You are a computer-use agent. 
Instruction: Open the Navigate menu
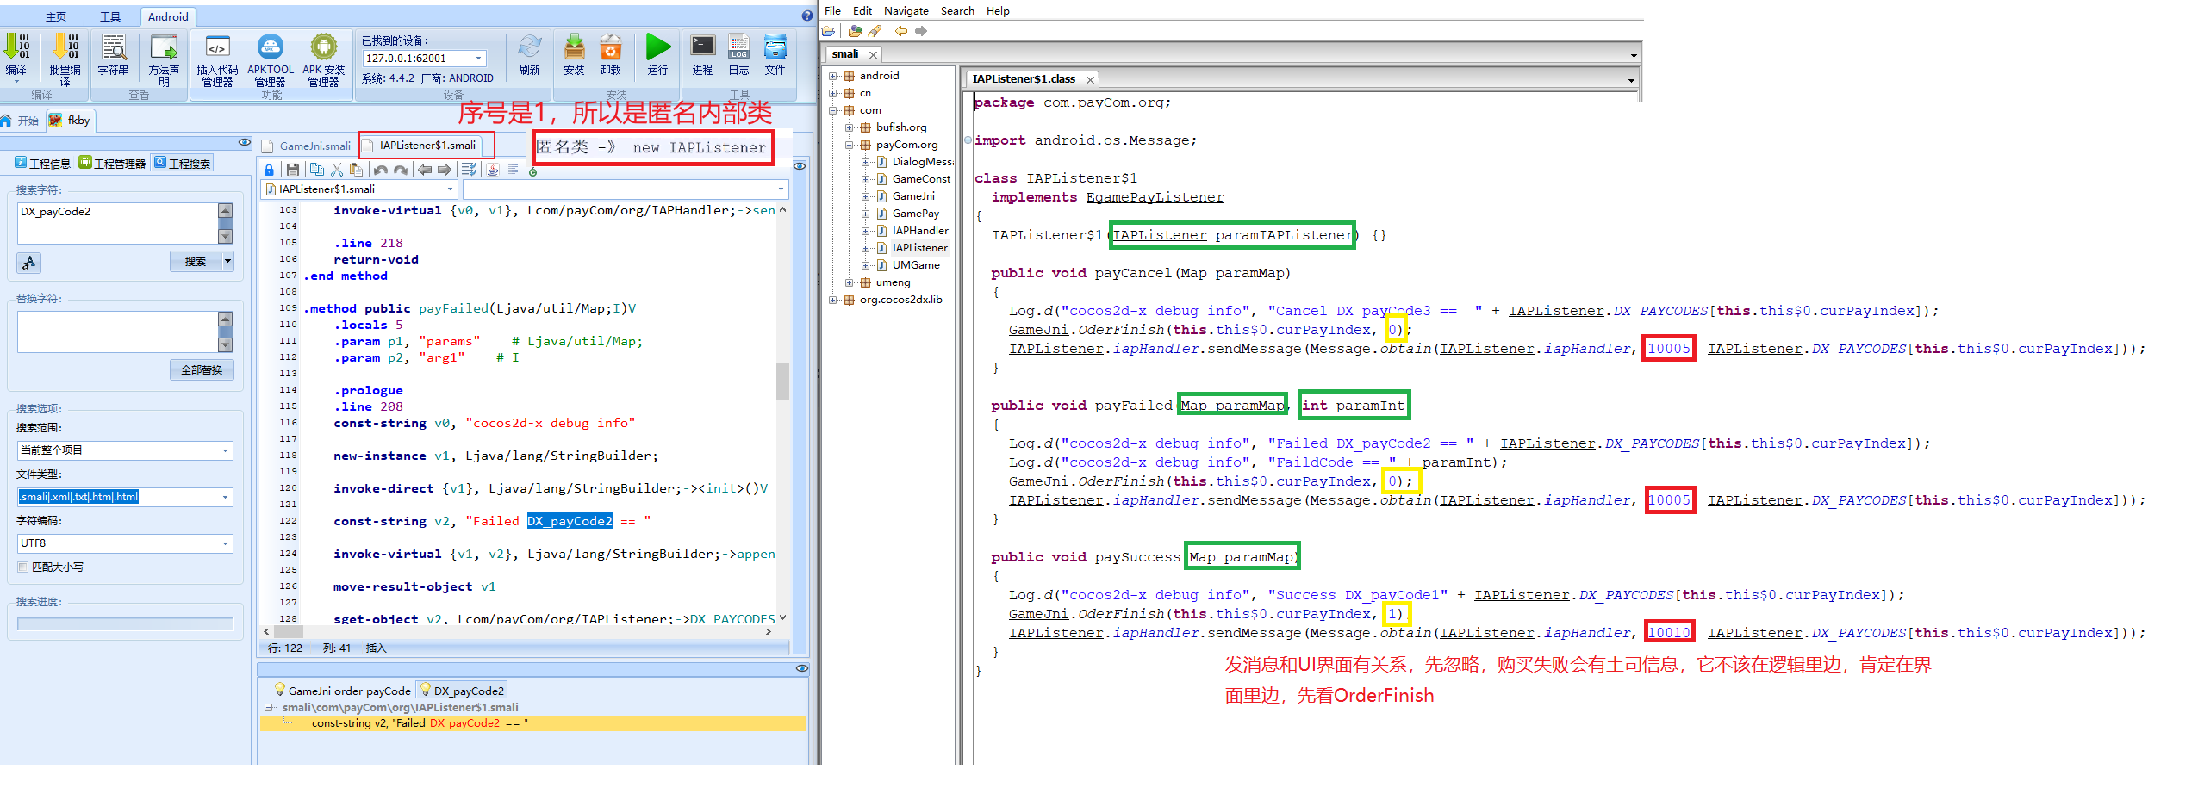pos(906,11)
